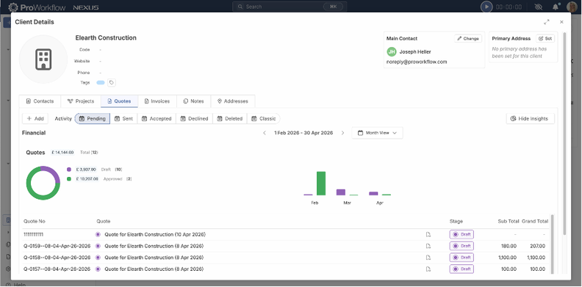Go to next date range
This screenshot has height=287, width=582.
(342, 133)
